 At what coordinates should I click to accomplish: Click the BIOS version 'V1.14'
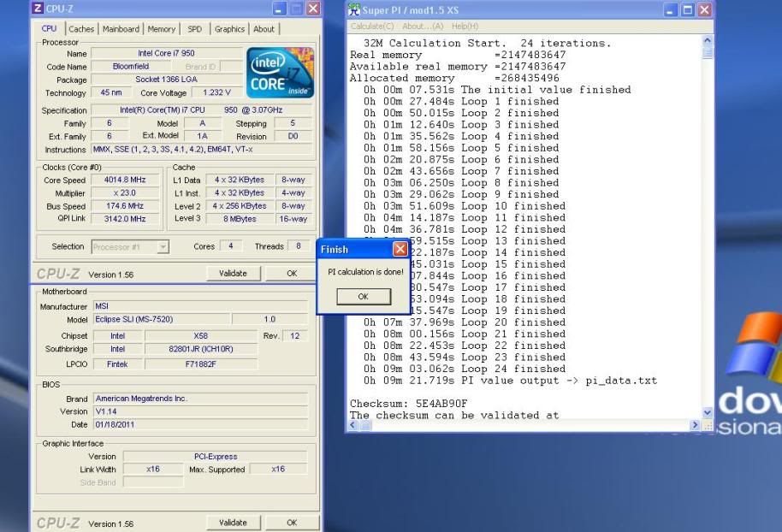[x=200, y=411]
